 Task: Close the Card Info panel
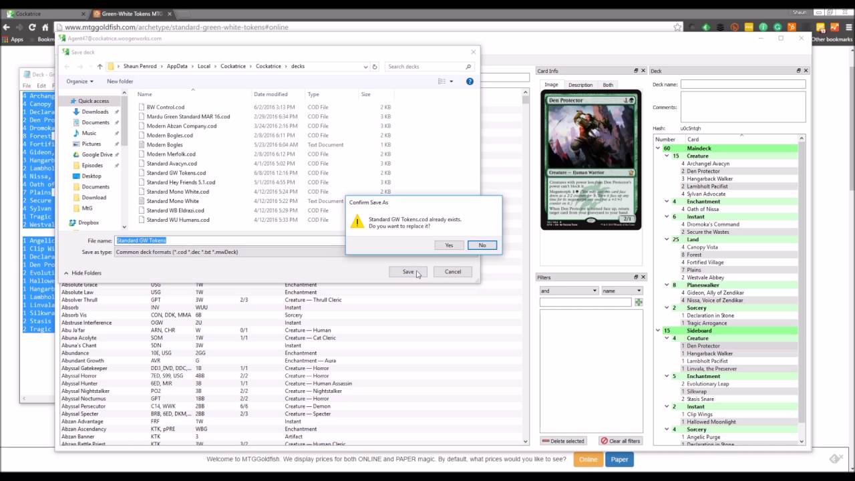coord(643,71)
